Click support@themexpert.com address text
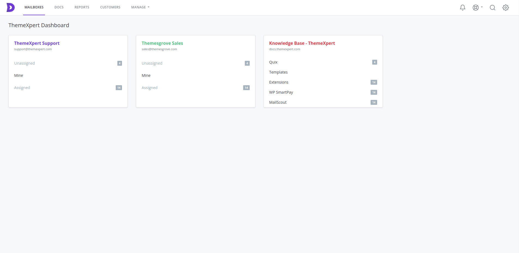519x253 pixels. pos(33,49)
